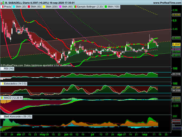Open the RSI (14) indicator label

pos(7,68)
